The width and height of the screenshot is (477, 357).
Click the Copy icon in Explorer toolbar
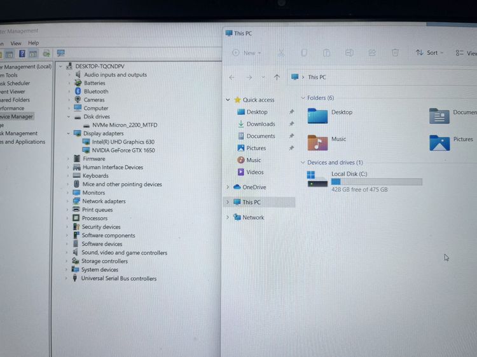pos(304,53)
